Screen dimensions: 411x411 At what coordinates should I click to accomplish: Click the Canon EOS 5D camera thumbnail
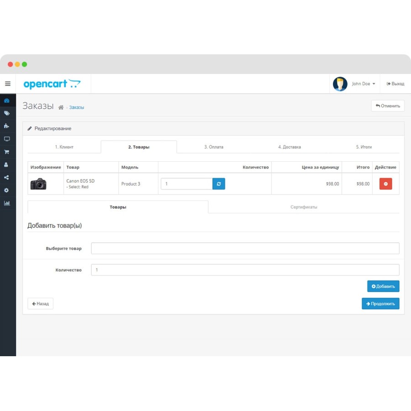click(x=38, y=184)
